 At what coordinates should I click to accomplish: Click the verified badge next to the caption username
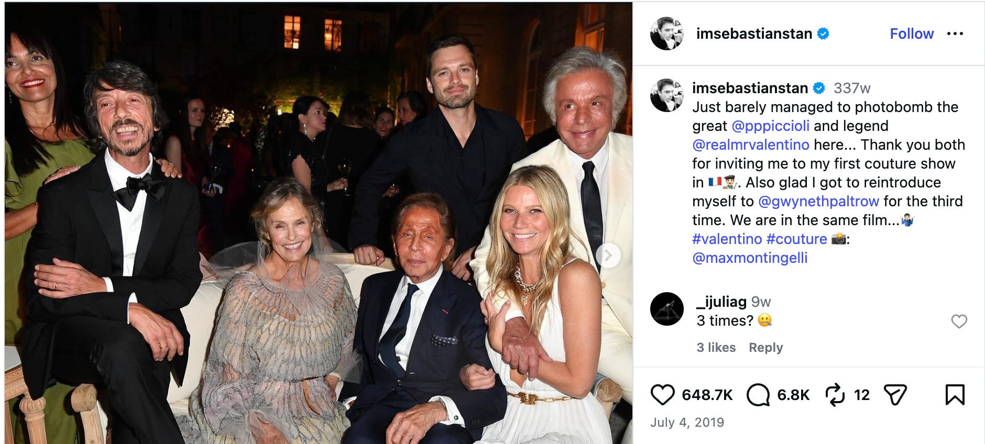tap(819, 88)
